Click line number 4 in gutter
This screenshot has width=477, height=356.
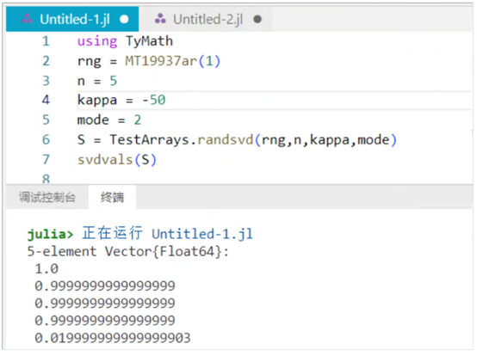pyautogui.click(x=46, y=100)
